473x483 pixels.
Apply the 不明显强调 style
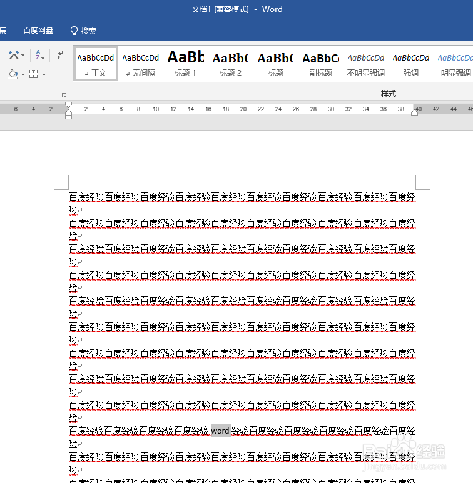365,64
